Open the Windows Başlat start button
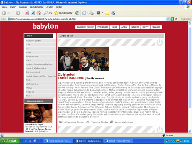 tap(10, 140)
